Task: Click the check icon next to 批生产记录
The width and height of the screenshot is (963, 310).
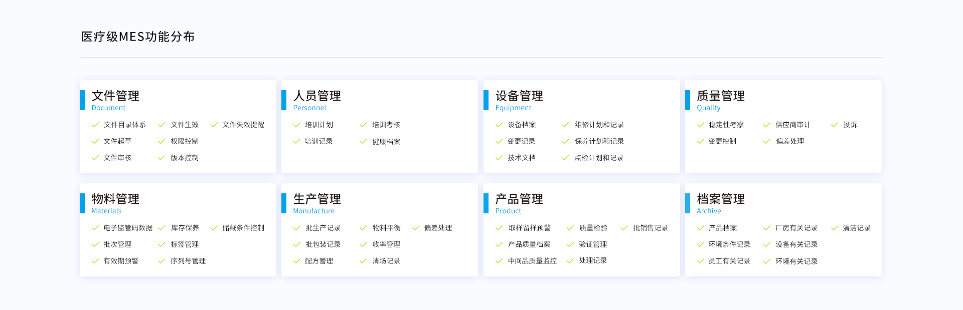Action: [x=297, y=228]
